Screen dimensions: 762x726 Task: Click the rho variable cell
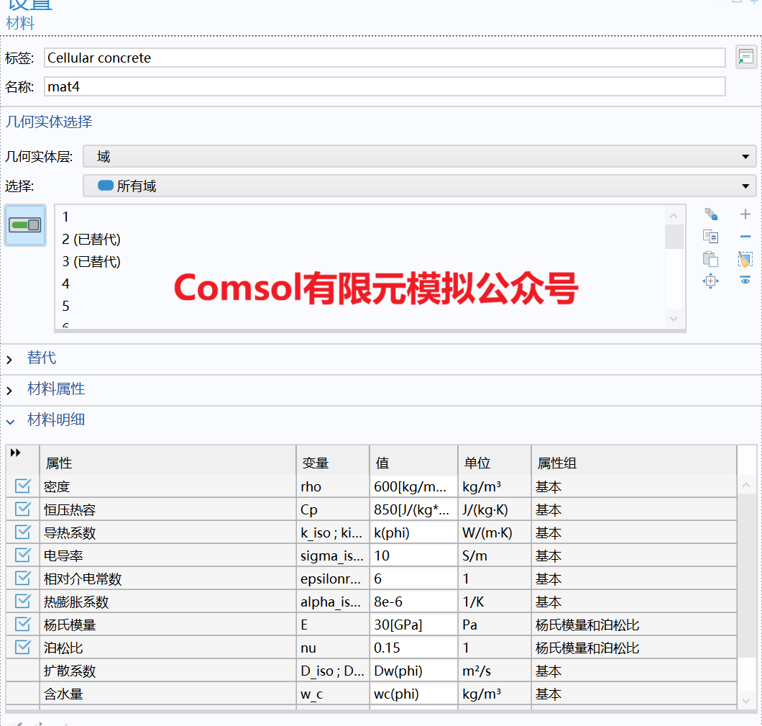(x=333, y=486)
